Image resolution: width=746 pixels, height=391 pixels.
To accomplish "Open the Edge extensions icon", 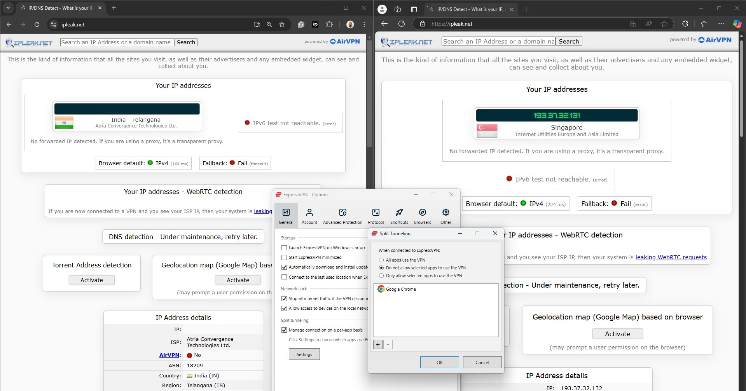I will (x=685, y=24).
